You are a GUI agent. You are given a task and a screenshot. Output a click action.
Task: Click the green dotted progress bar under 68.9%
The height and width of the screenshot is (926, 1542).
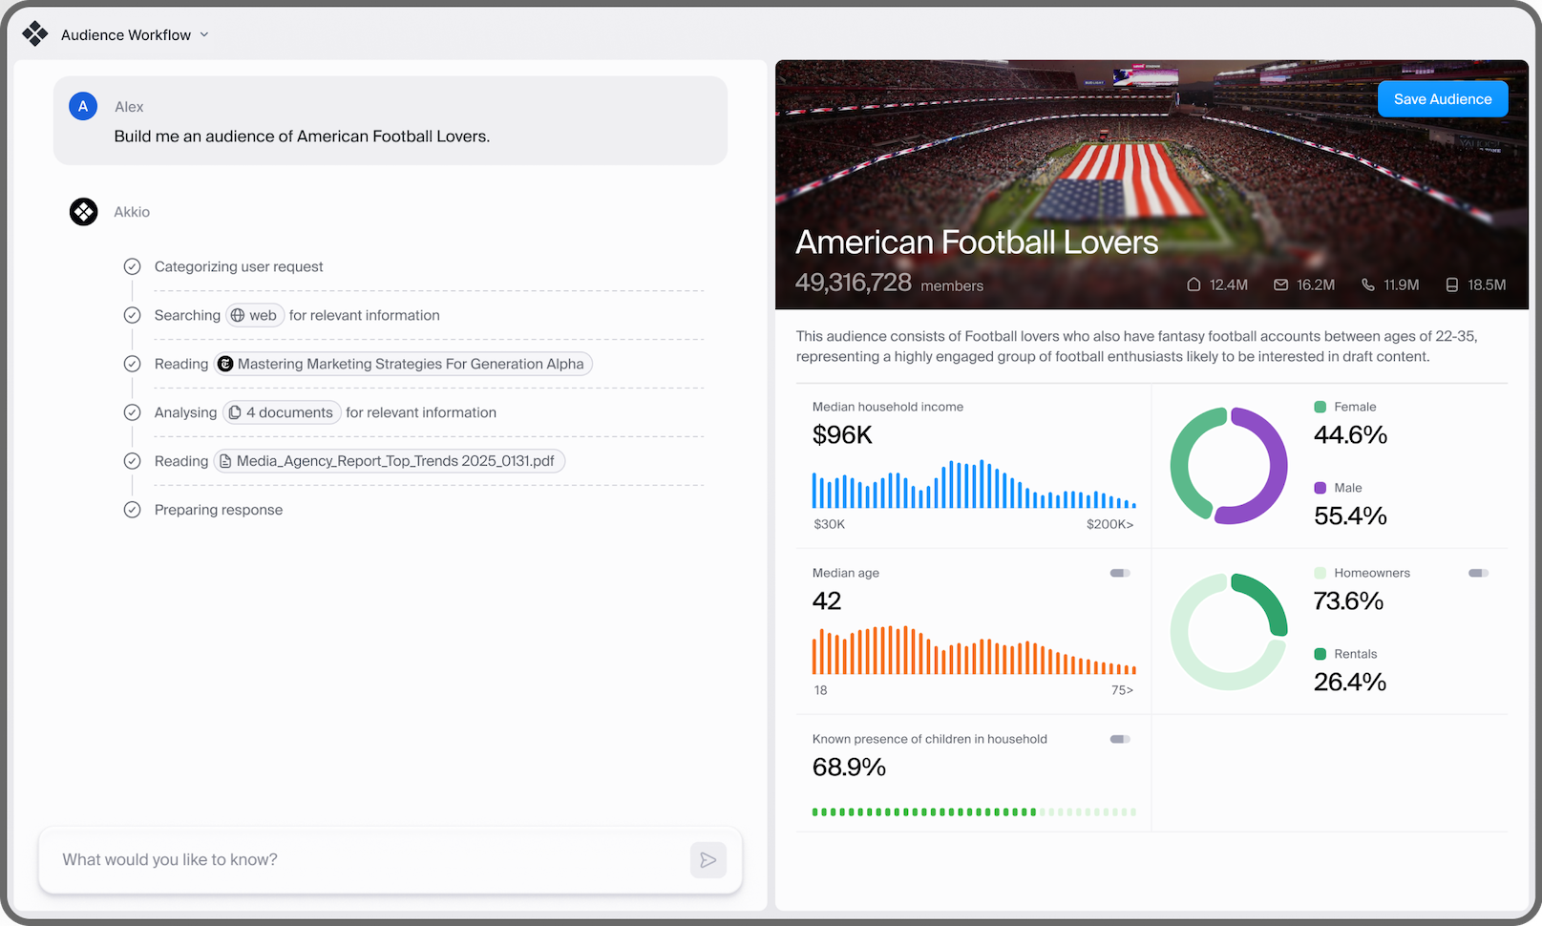click(973, 811)
